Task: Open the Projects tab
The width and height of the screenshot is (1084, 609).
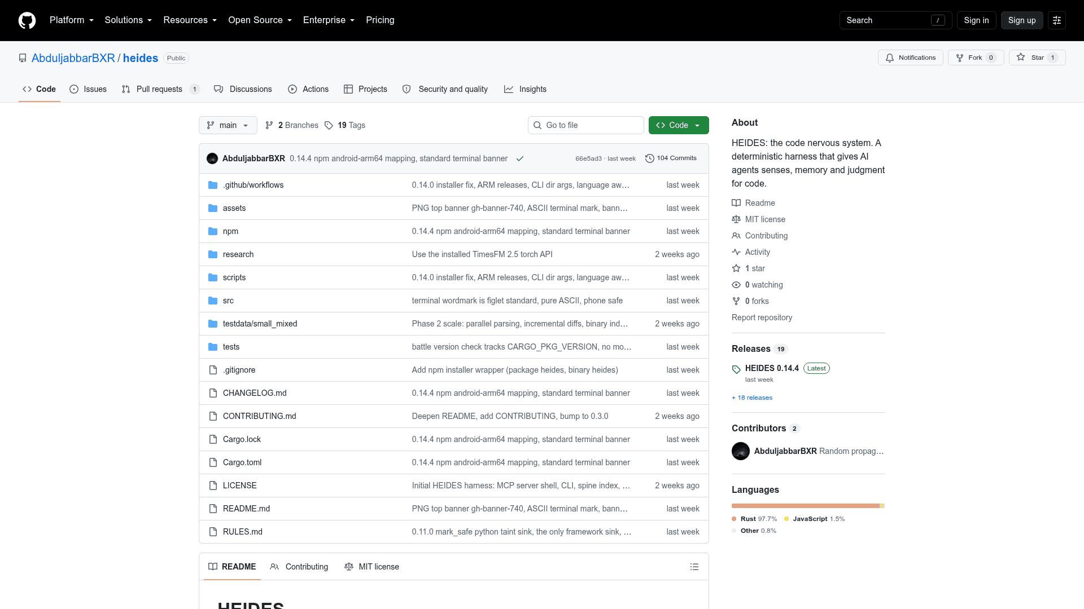Action: coord(365,89)
